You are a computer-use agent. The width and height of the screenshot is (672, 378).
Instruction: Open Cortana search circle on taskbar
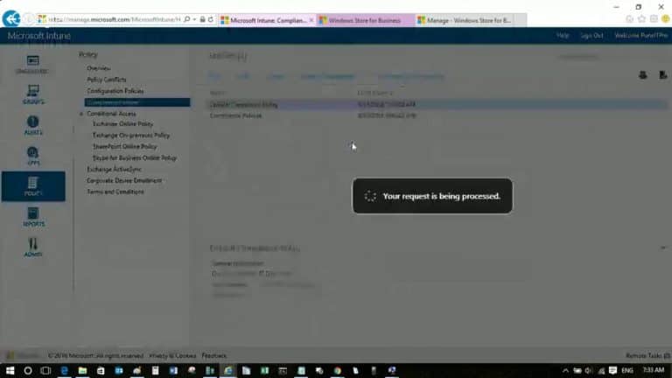(x=28, y=370)
